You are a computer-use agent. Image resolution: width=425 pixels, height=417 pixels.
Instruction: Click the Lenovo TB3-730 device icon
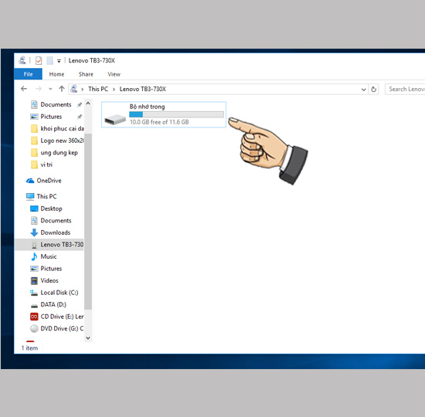(34, 245)
